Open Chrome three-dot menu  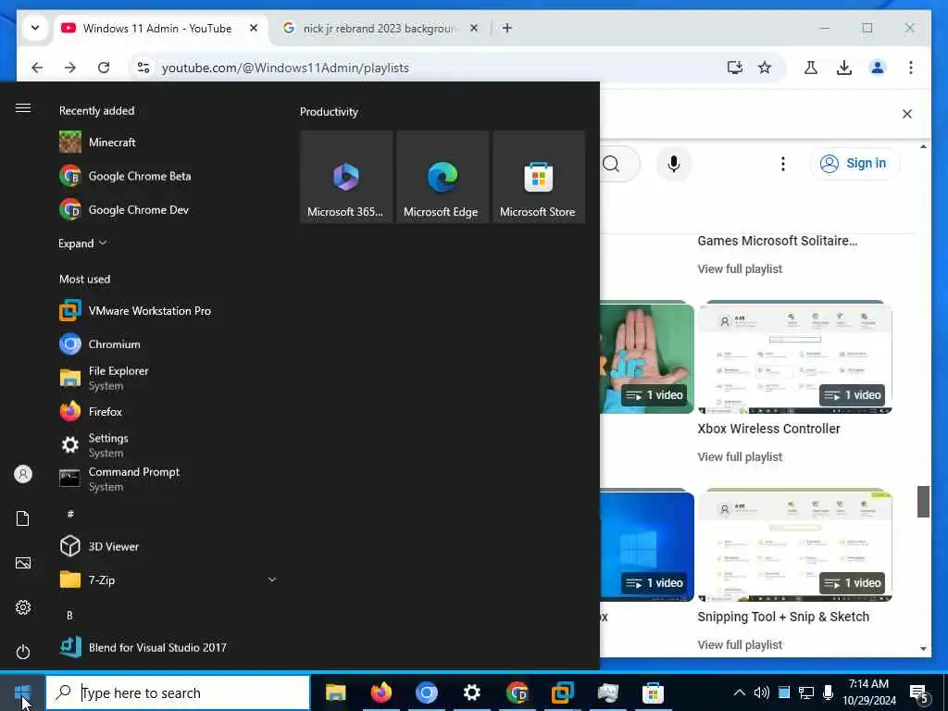tap(911, 68)
